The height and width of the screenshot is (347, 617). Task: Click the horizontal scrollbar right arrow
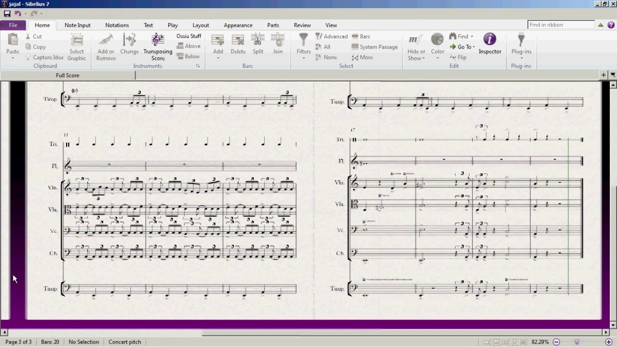pos(606,332)
